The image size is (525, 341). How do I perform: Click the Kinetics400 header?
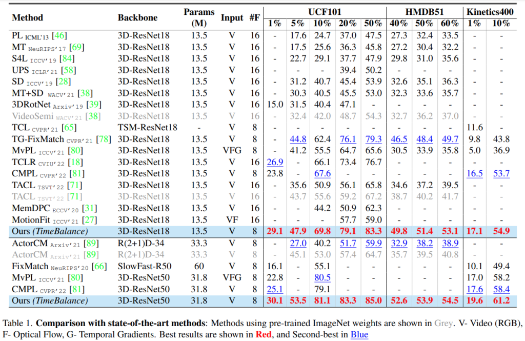point(490,11)
